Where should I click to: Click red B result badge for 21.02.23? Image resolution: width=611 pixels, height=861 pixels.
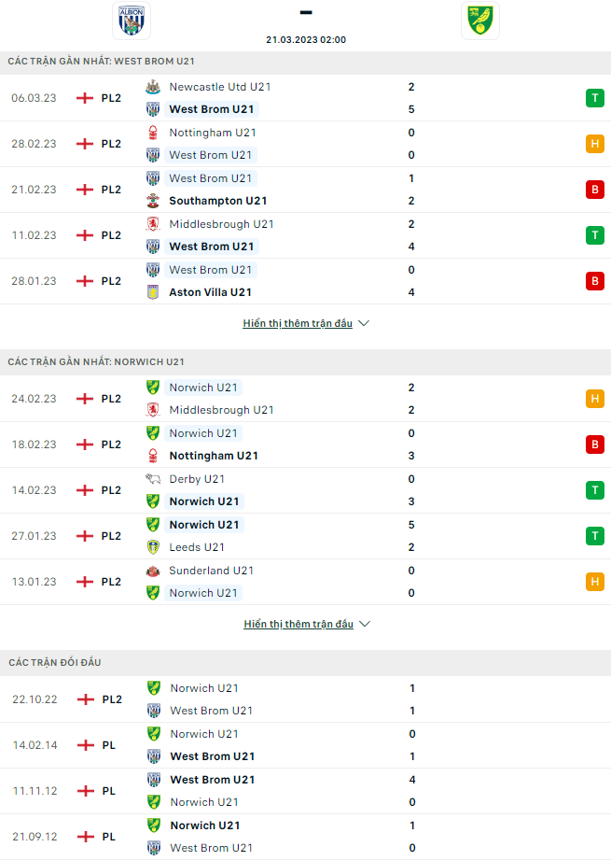(594, 190)
